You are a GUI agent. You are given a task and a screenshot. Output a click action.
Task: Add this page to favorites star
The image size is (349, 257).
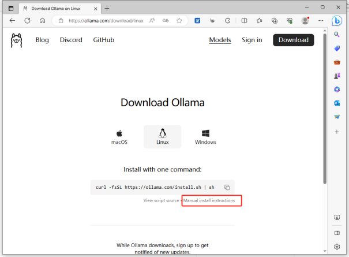pos(179,21)
